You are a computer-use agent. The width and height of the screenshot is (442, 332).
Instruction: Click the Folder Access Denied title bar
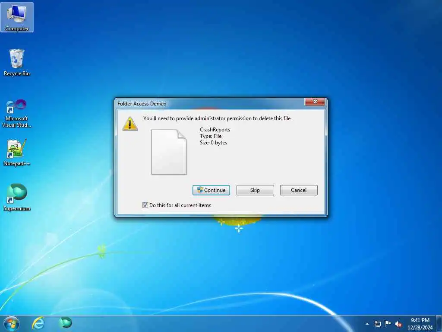pos(210,103)
